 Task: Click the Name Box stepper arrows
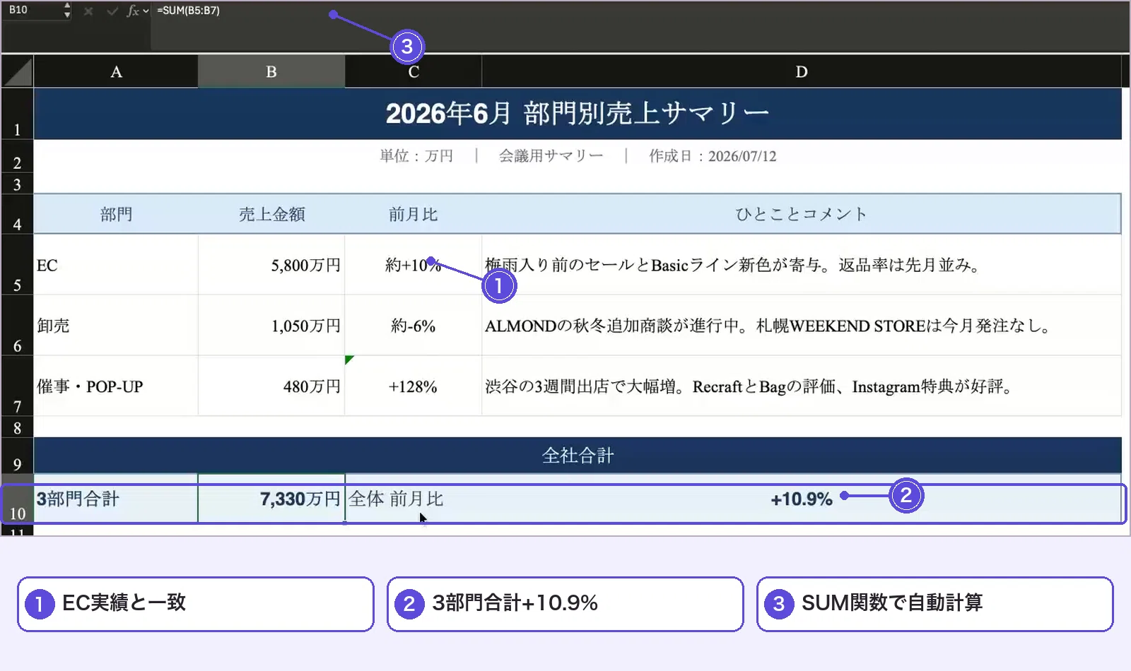(67, 11)
